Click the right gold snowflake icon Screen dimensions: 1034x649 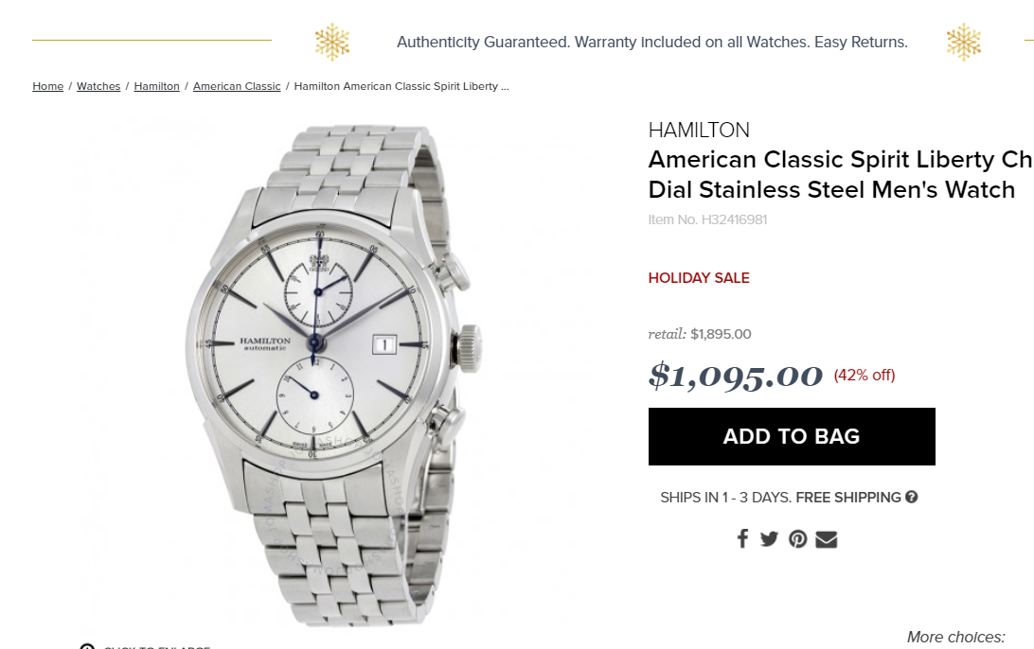pos(963,43)
